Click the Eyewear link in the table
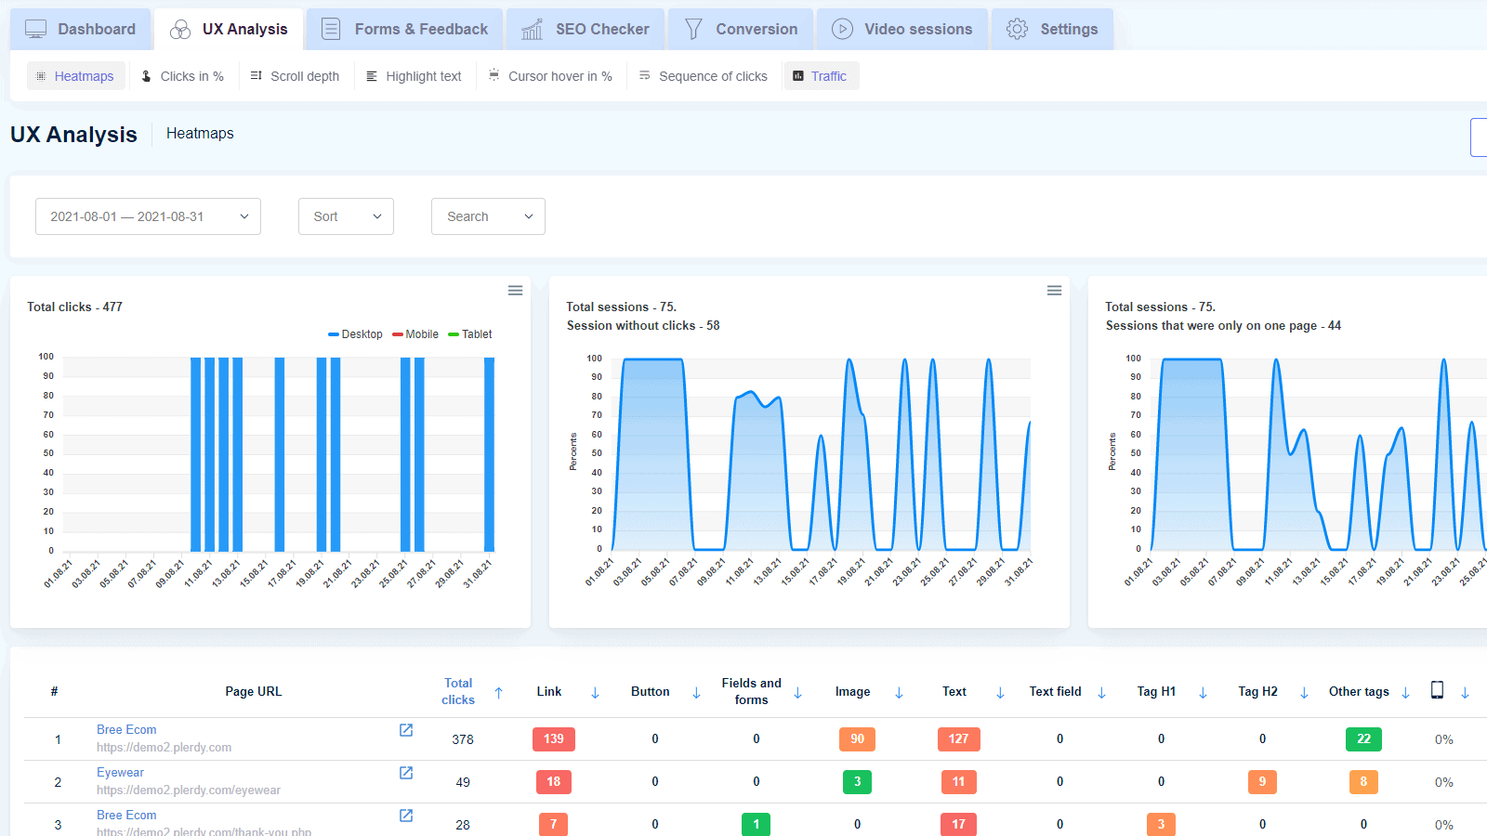Viewport: 1487px width, 836px height. pyautogui.click(x=120, y=772)
